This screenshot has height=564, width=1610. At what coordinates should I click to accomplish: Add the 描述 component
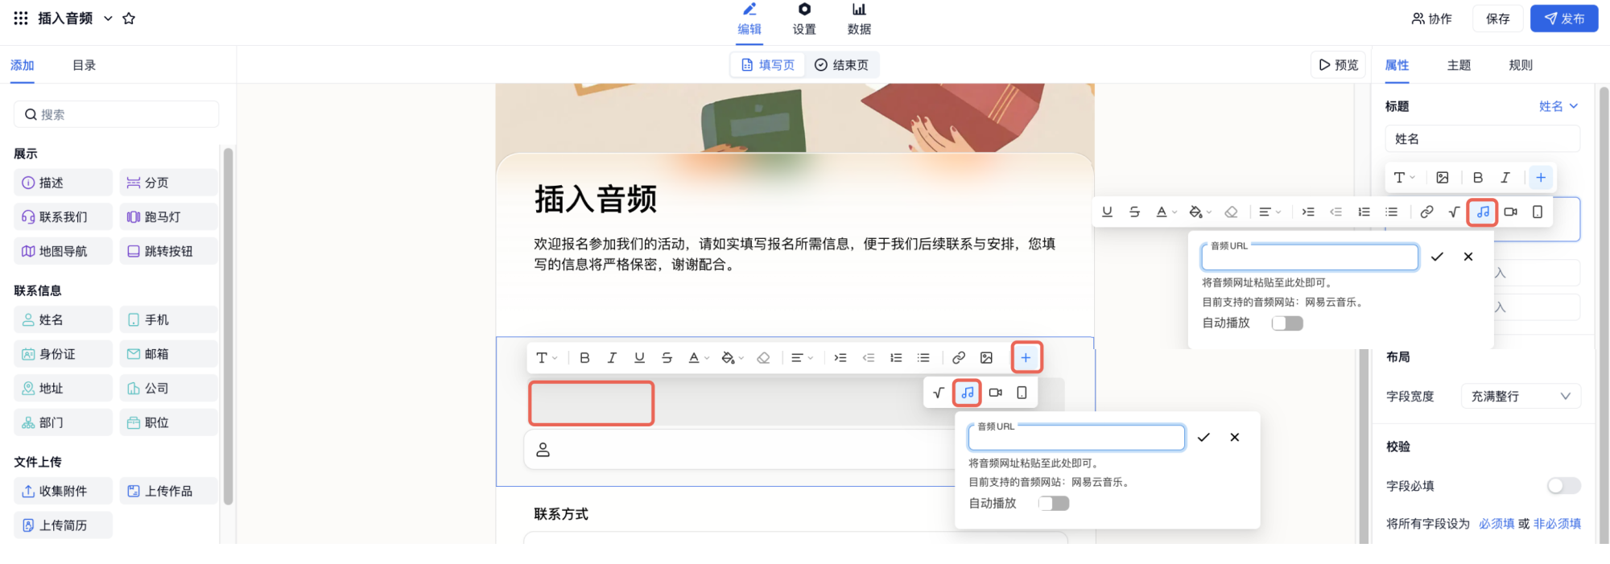[x=63, y=183]
